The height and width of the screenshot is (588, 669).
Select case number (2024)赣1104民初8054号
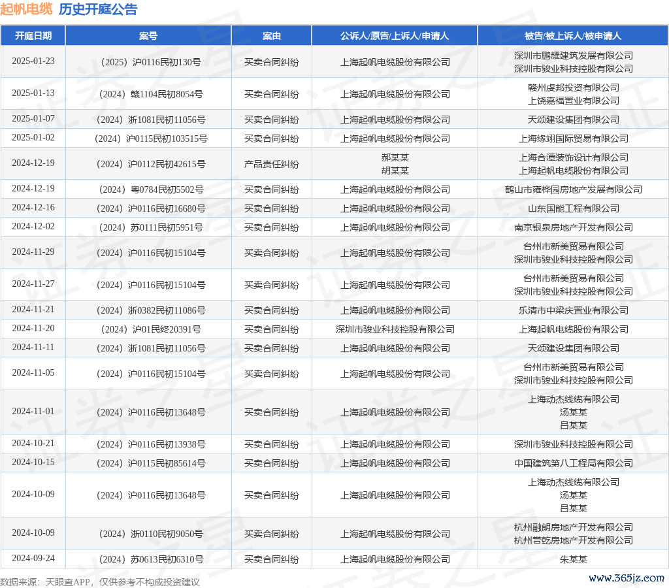click(x=151, y=94)
